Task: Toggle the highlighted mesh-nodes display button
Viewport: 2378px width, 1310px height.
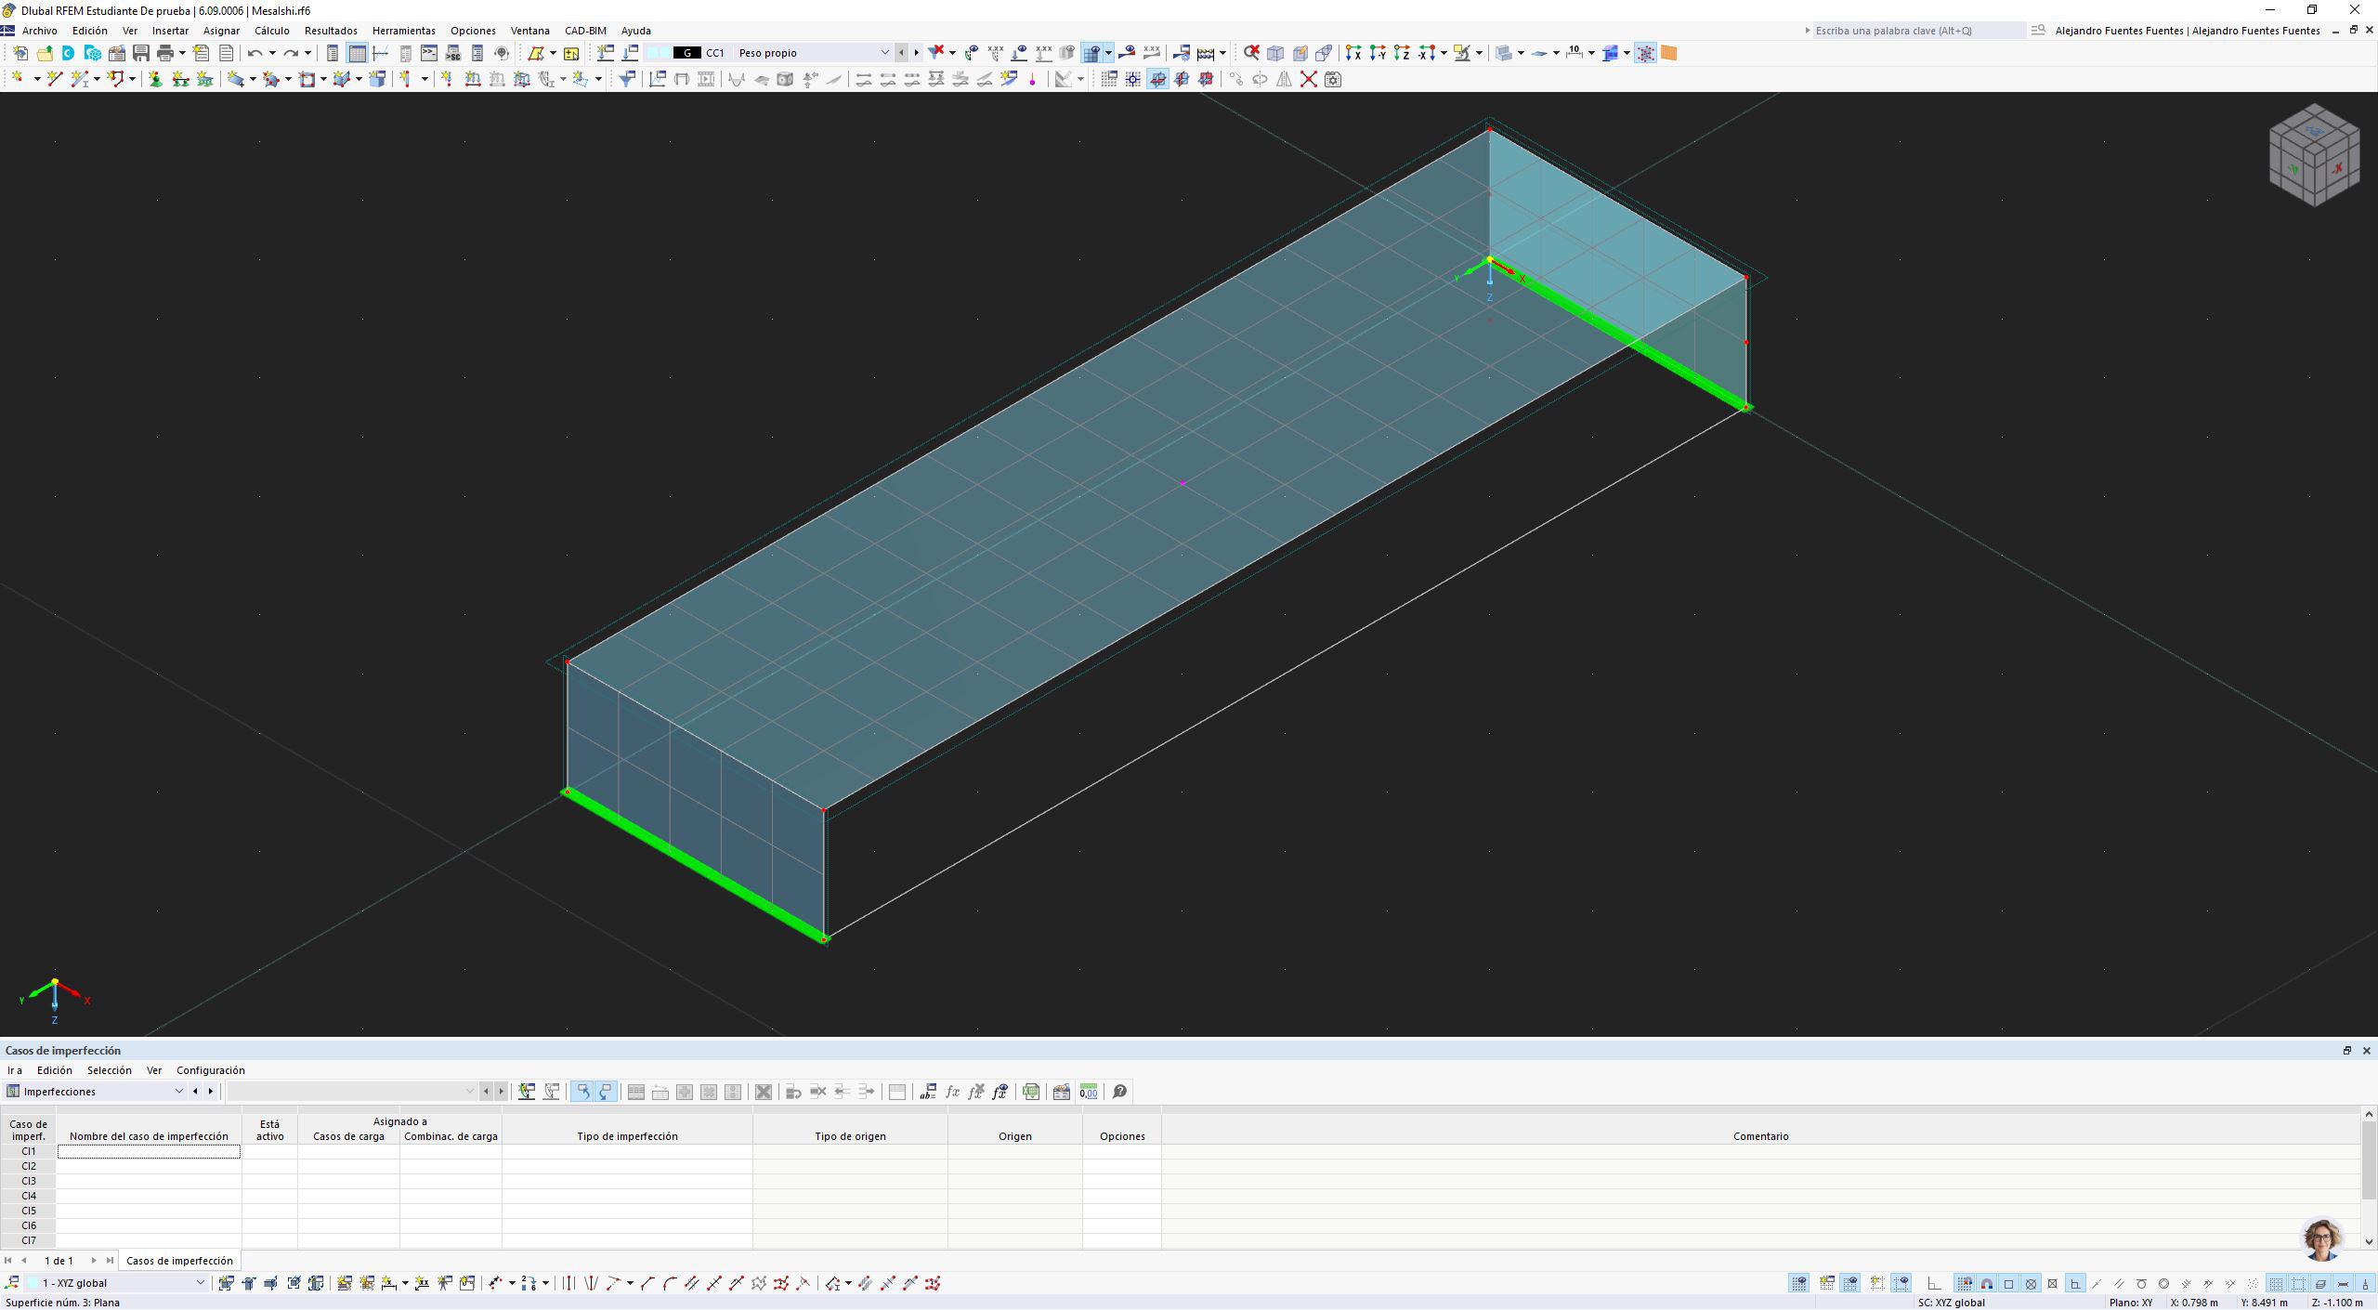Action: coord(1645,53)
